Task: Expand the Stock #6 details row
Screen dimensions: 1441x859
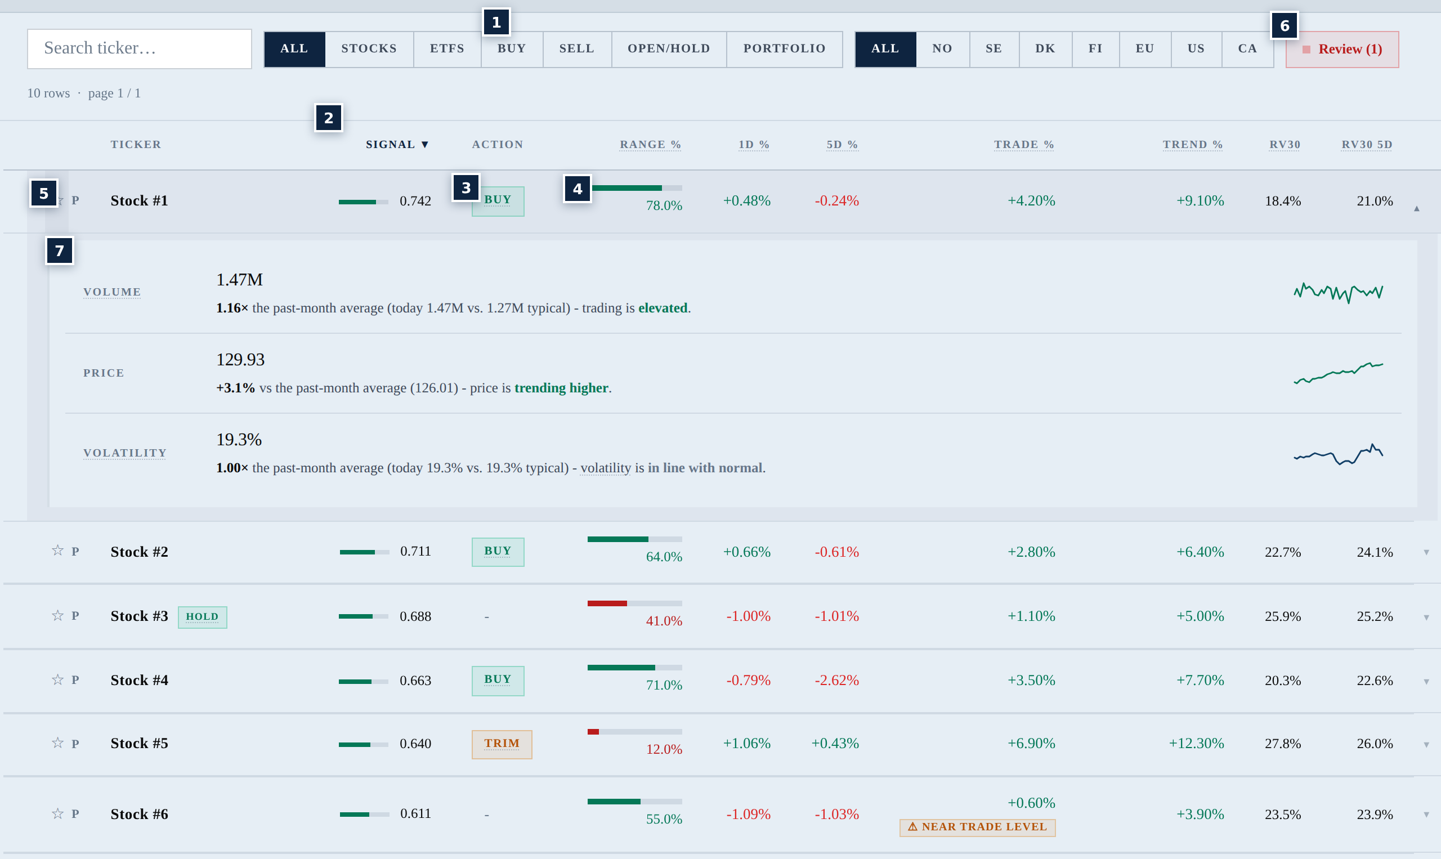Action: (1426, 815)
